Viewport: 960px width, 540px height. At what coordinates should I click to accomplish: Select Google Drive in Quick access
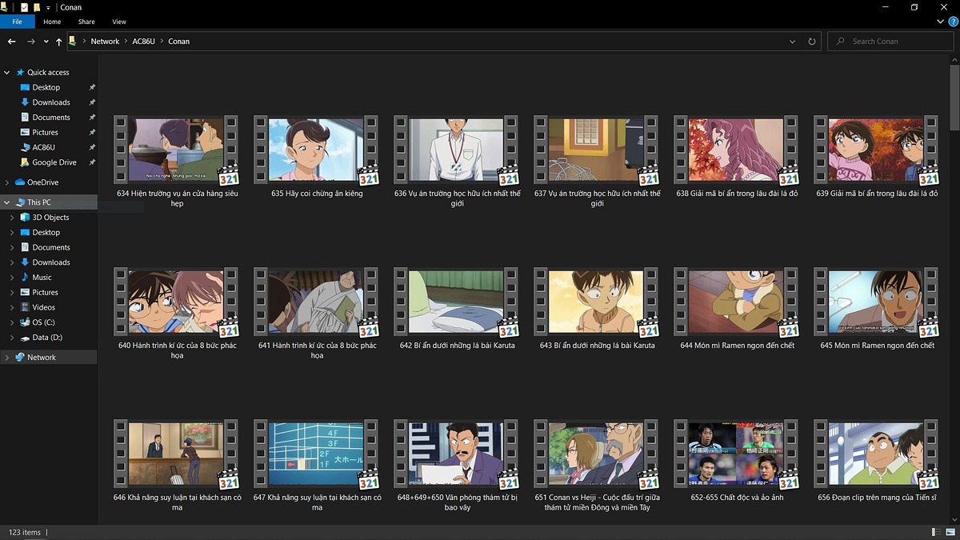(x=54, y=162)
